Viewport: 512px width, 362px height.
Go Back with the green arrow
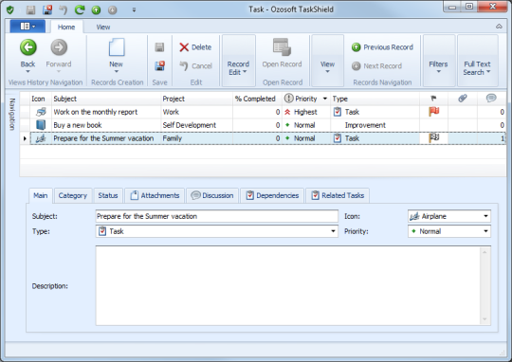click(x=27, y=56)
